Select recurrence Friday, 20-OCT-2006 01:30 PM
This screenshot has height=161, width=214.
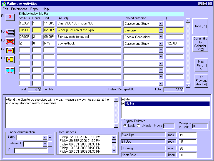pyautogui.click(x=80, y=152)
